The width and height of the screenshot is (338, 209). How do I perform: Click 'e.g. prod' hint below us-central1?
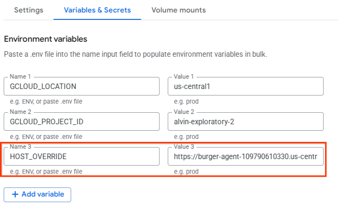[186, 101]
